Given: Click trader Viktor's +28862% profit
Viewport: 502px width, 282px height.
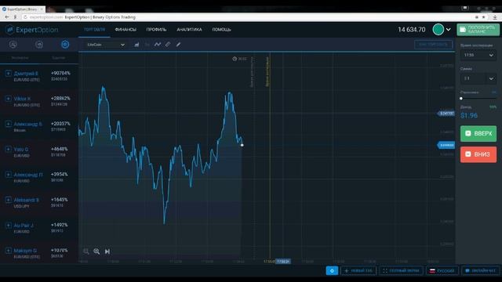Looking at the screenshot, I should (x=60, y=98).
